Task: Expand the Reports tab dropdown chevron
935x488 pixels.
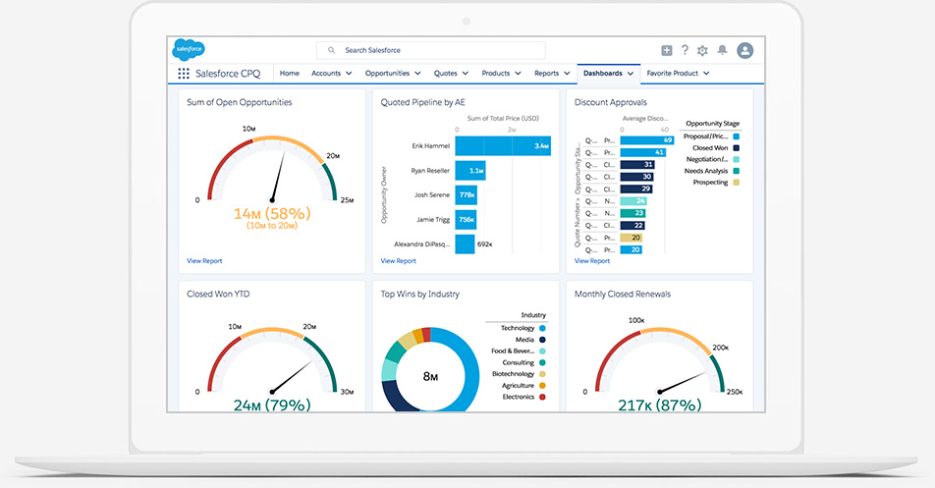Action: pyautogui.click(x=567, y=74)
